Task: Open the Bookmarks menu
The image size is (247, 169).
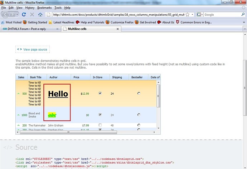Action: coord(44,8)
